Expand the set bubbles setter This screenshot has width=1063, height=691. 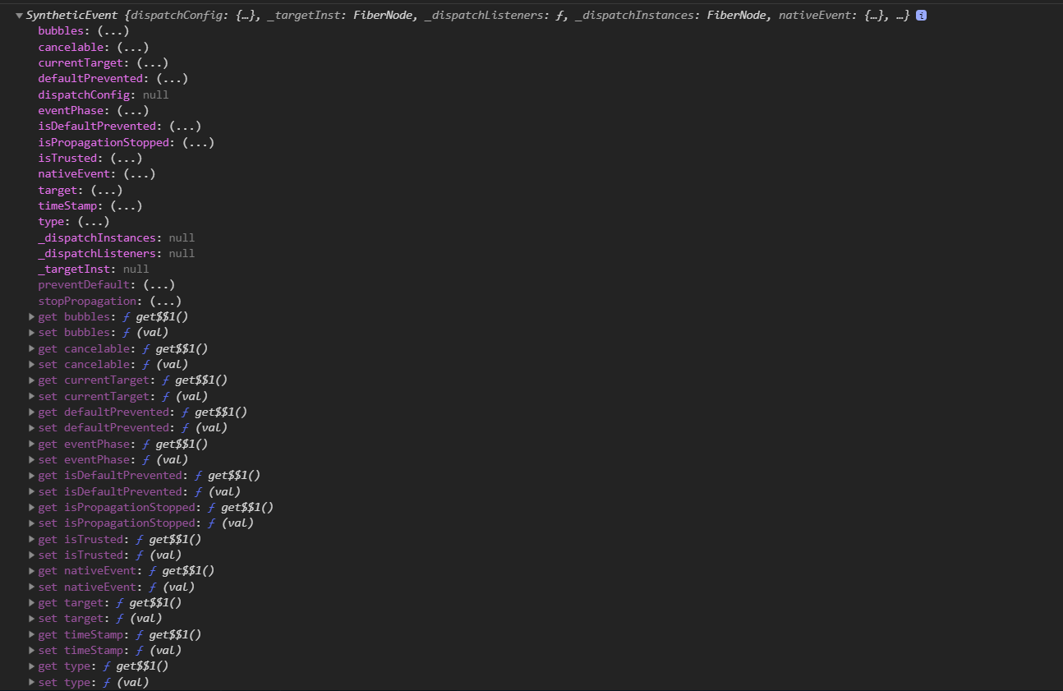pos(32,333)
